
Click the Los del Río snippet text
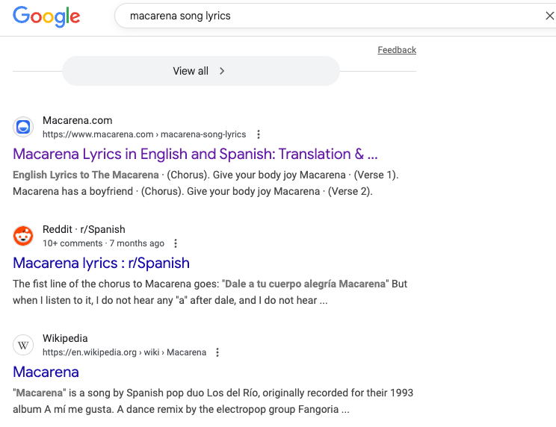[232, 393]
